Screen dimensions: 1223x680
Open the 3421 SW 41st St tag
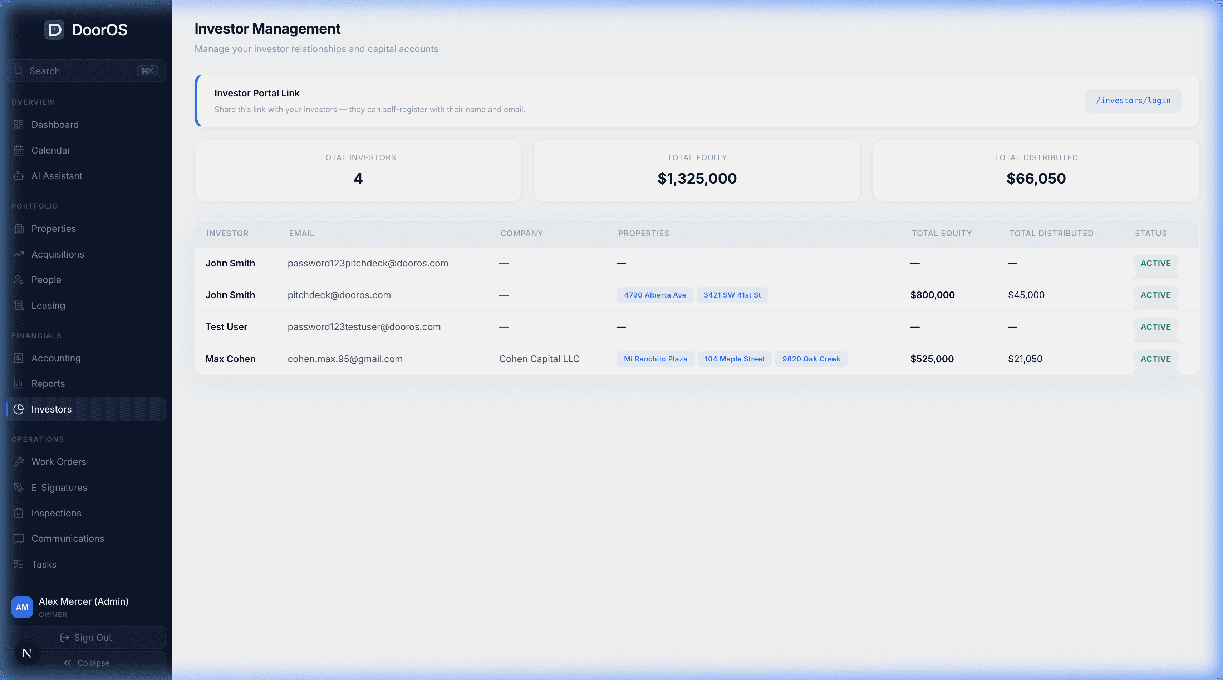(732, 295)
